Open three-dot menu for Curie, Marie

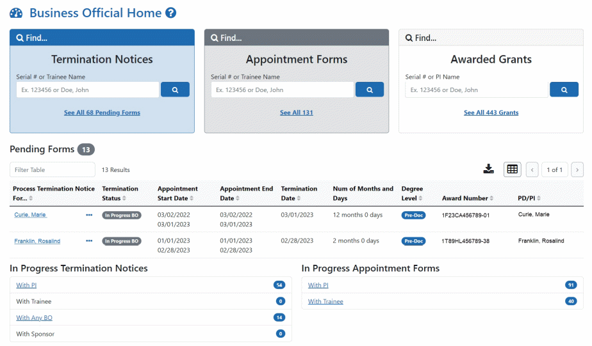[x=89, y=215]
